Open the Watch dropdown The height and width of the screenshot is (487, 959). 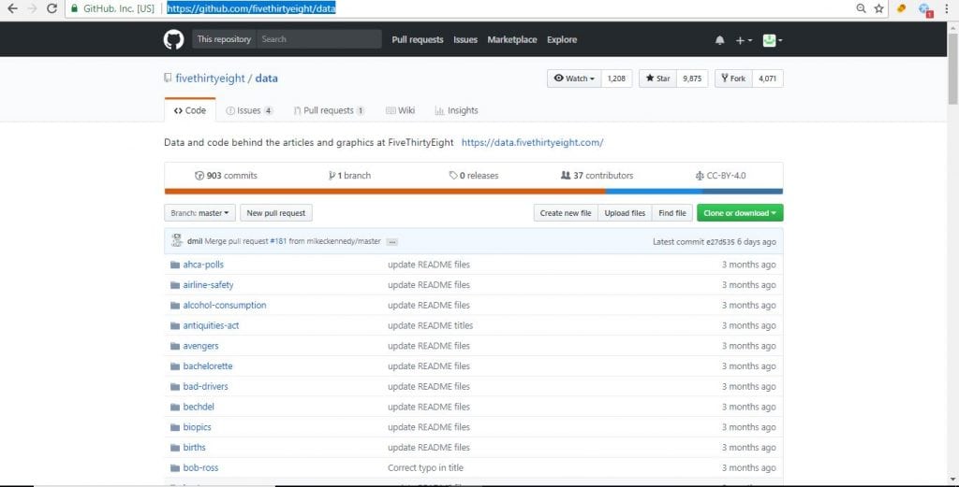(574, 79)
